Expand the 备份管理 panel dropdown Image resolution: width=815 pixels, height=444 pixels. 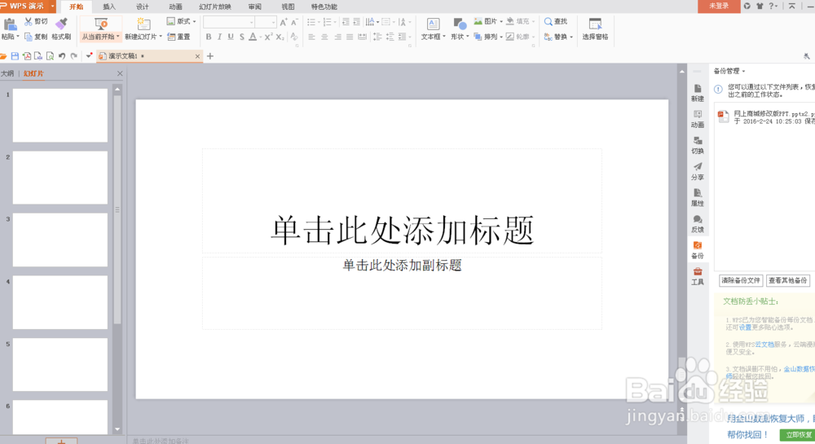click(x=744, y=71)
